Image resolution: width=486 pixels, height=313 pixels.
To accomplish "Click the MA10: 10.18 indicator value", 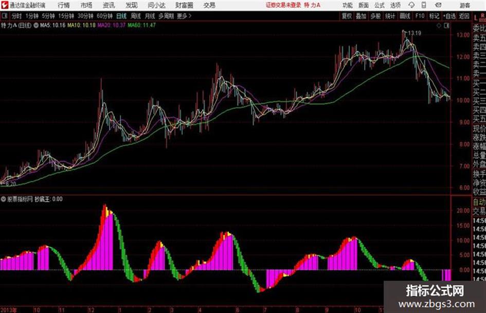I will (82, 25).
